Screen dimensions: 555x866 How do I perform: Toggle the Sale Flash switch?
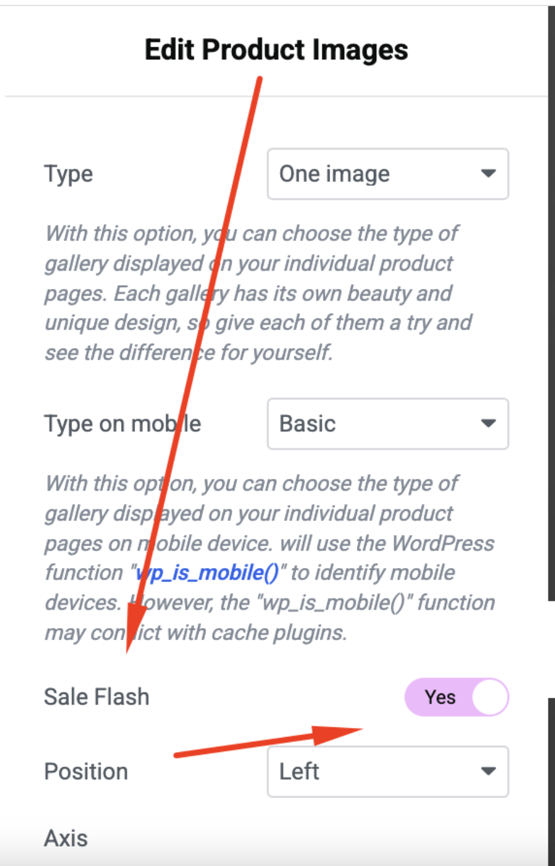pos(456,697)
